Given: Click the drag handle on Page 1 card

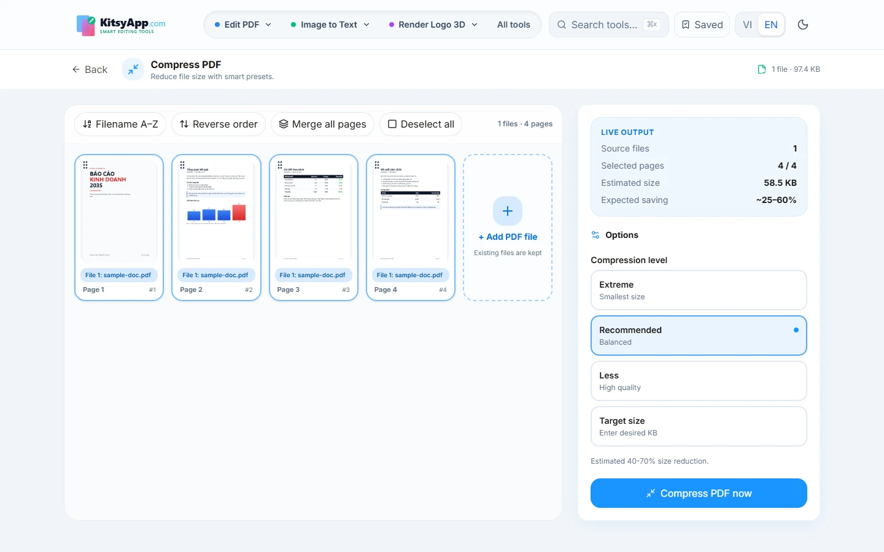Looking at the screenshot, I should pyautogui.click(x=85, y=165).
